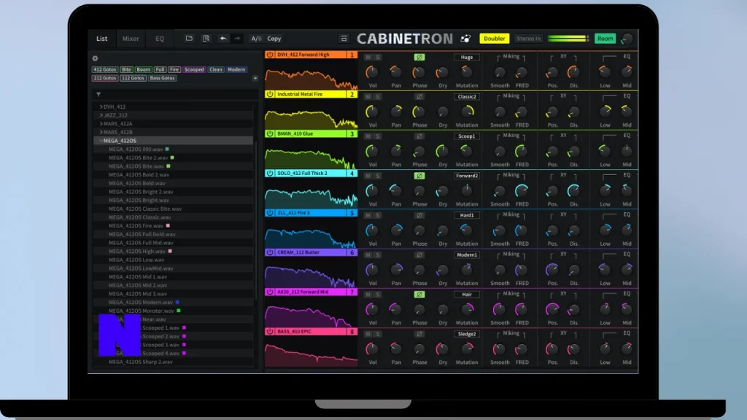
Task: Toggle phase invert on slot 1
Action: [419, 57]
